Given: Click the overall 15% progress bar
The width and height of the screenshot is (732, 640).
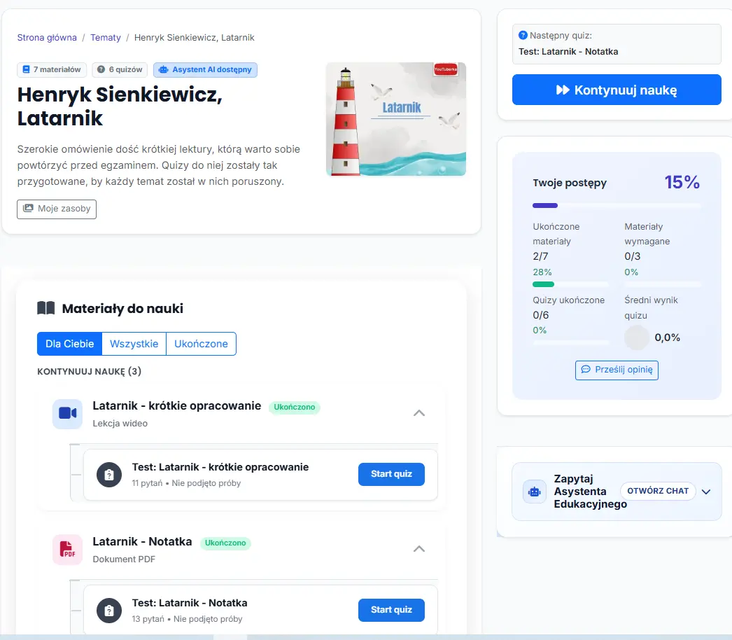Looking at the screenshot, I should (617, 206).
